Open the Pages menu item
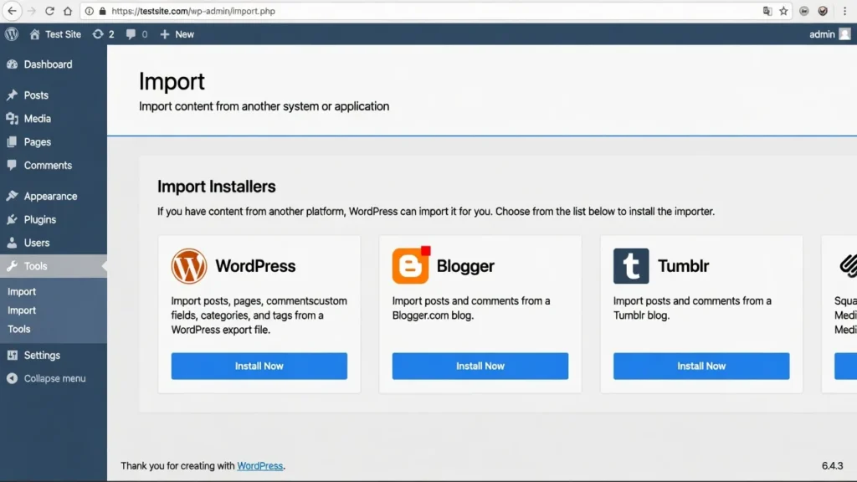This screenshot has width=857, height=482. click(x=54, y=142)
